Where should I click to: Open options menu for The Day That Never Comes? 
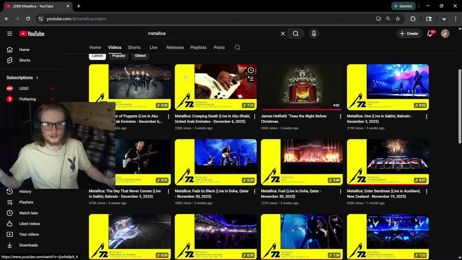coord(168,191)
